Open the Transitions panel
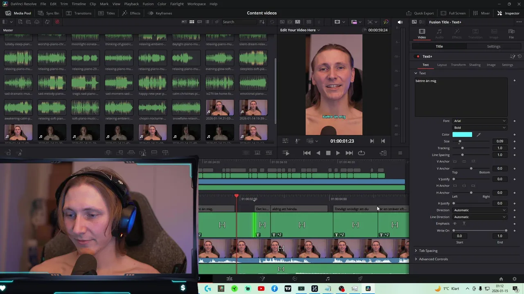The height and width of the screenshot is (294, 524). (79, 13)
